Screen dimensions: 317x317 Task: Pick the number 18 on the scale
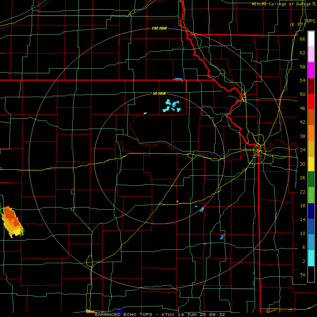(303, 206)
